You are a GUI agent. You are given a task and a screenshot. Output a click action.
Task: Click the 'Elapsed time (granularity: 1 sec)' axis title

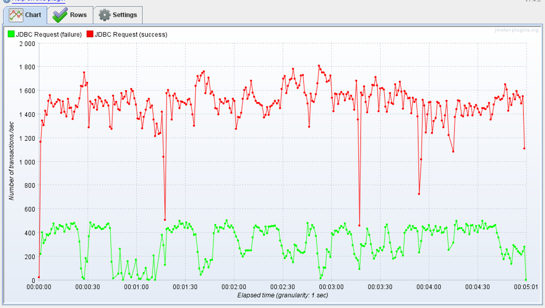(x=283, y=295)
